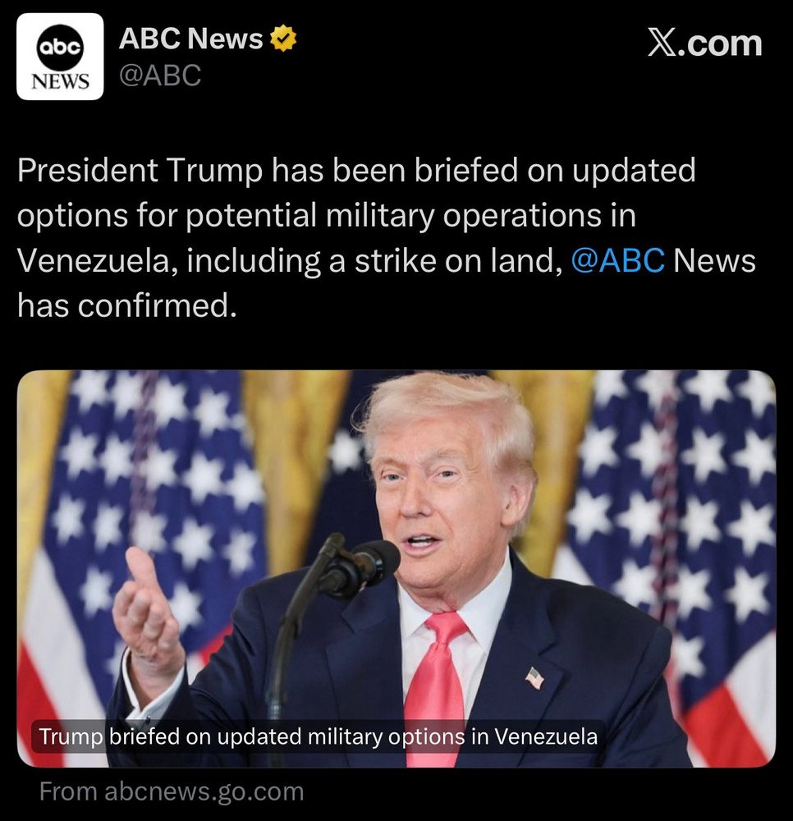Viewport: 793px width, 821px height.
Task: Open the Trump briefed on military options caption
Action: [319, 736]
